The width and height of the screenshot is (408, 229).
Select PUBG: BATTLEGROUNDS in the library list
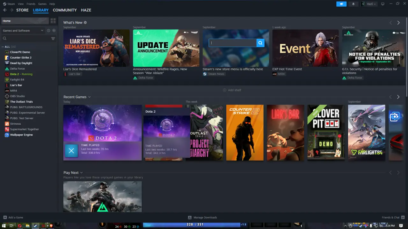point(26,107)
